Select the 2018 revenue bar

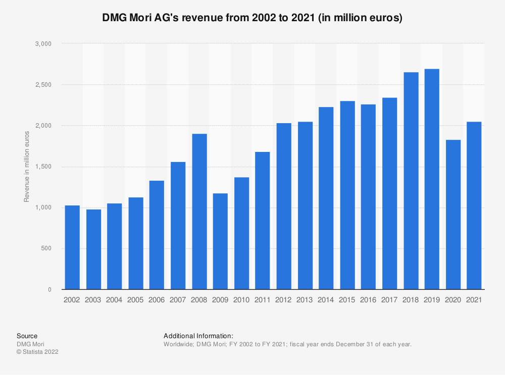tap(411, 181)
